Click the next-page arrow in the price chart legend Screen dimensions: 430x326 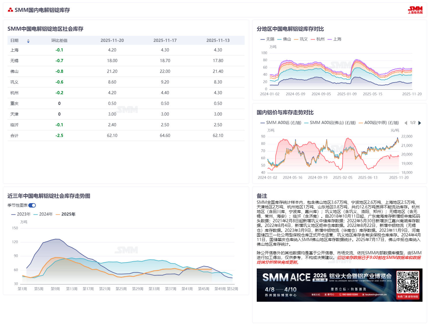pos(420,123)
